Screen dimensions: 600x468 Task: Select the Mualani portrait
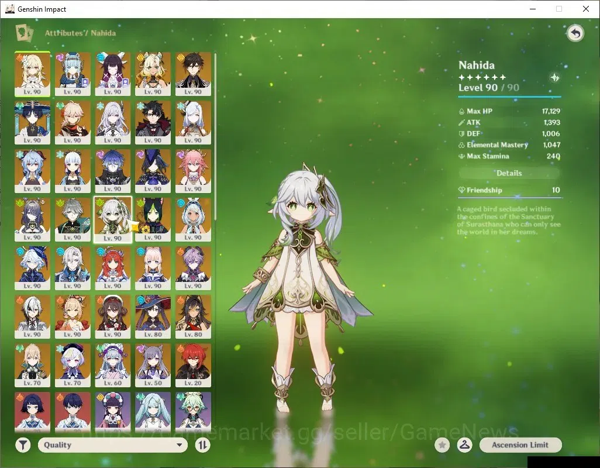[x=193, y=219]
